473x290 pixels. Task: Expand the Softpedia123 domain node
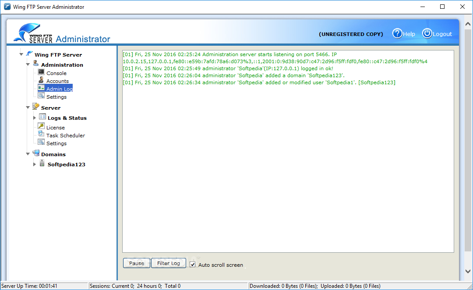pos(35,165)
